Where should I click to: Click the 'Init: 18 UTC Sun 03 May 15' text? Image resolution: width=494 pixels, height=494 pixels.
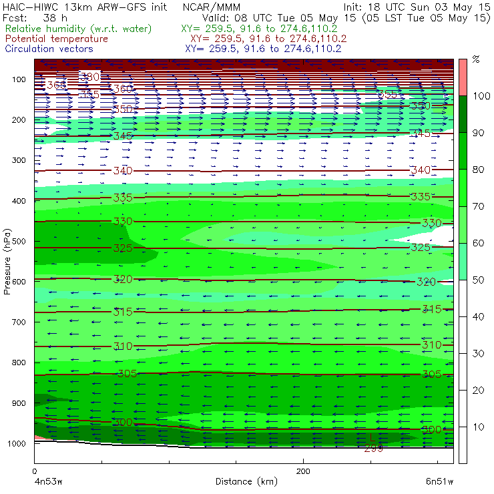(417, 7)
